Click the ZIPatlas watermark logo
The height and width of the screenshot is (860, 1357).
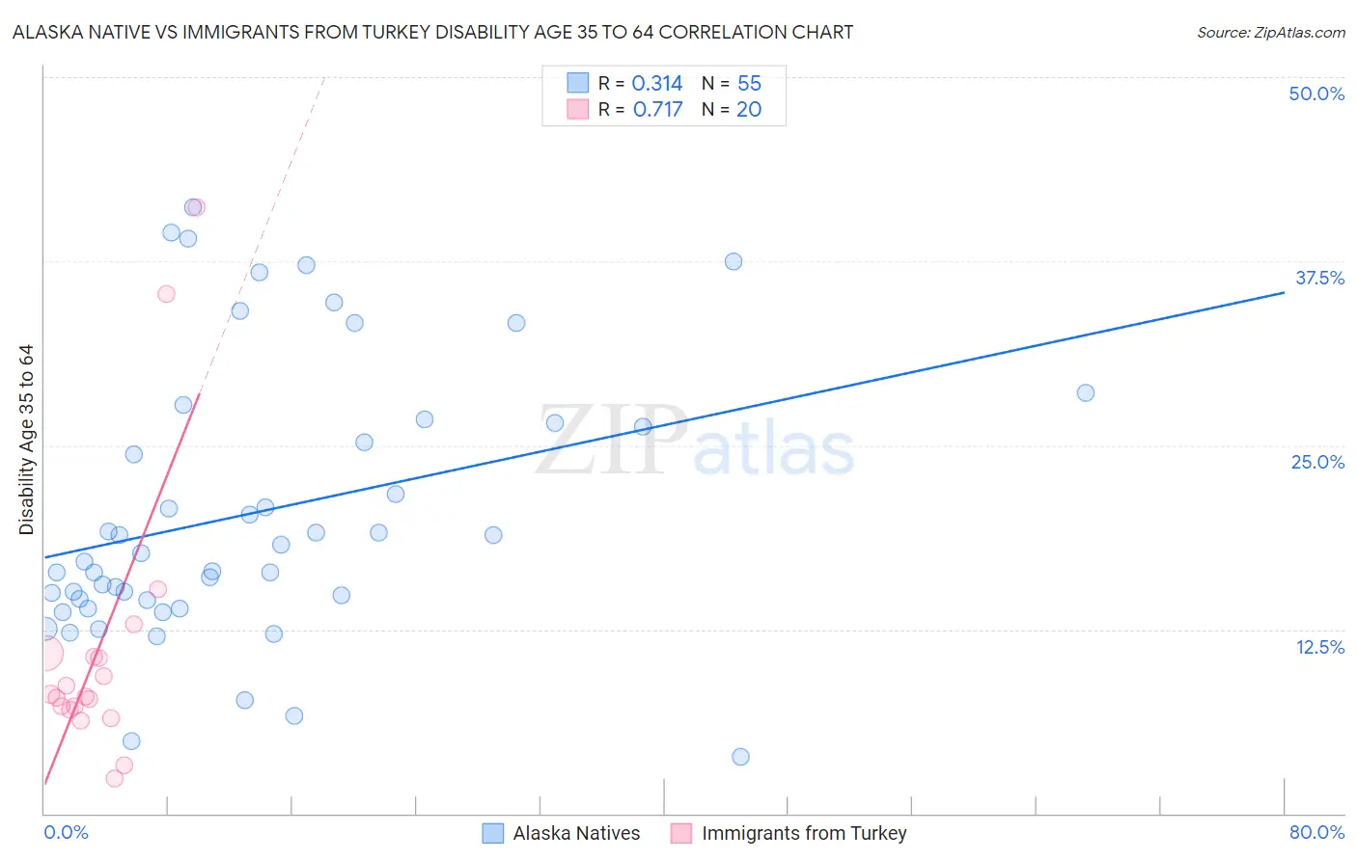pos(695,442)
